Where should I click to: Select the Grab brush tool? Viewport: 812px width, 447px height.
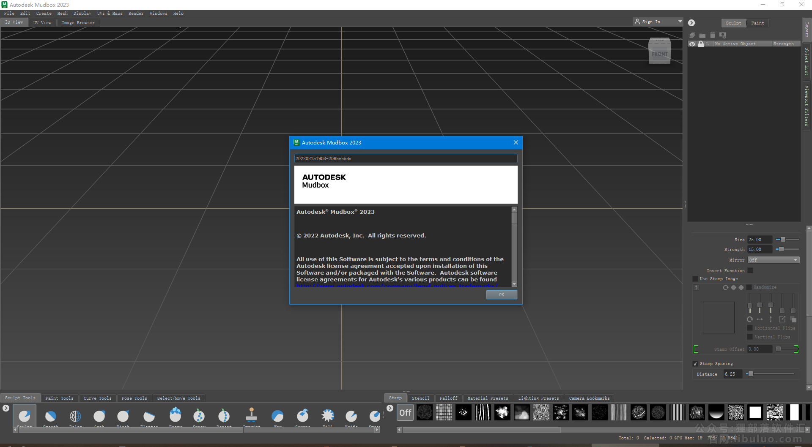pos(99,416)
